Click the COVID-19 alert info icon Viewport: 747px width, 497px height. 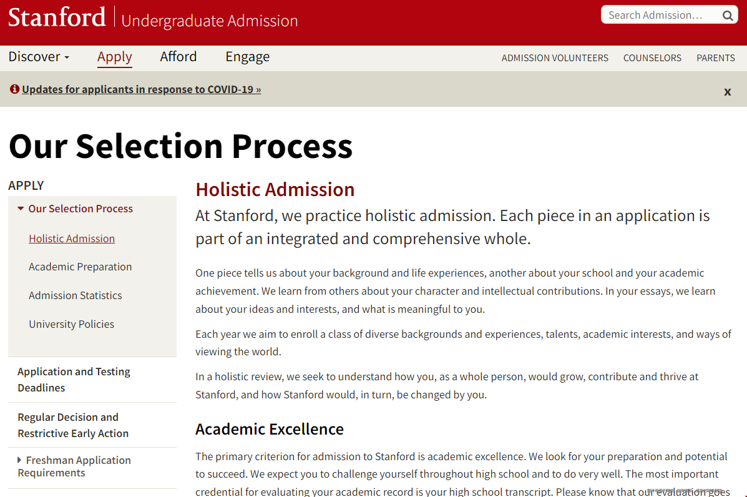(15, 89)
